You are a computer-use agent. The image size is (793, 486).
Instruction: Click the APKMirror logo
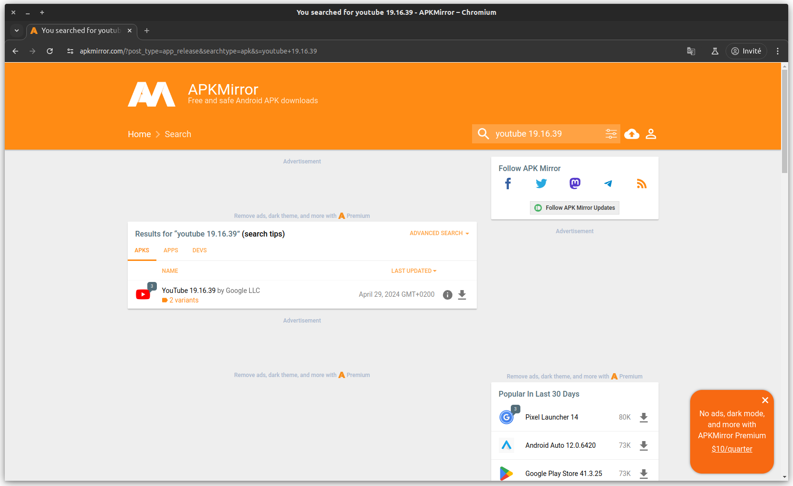[x=152, y=94]
